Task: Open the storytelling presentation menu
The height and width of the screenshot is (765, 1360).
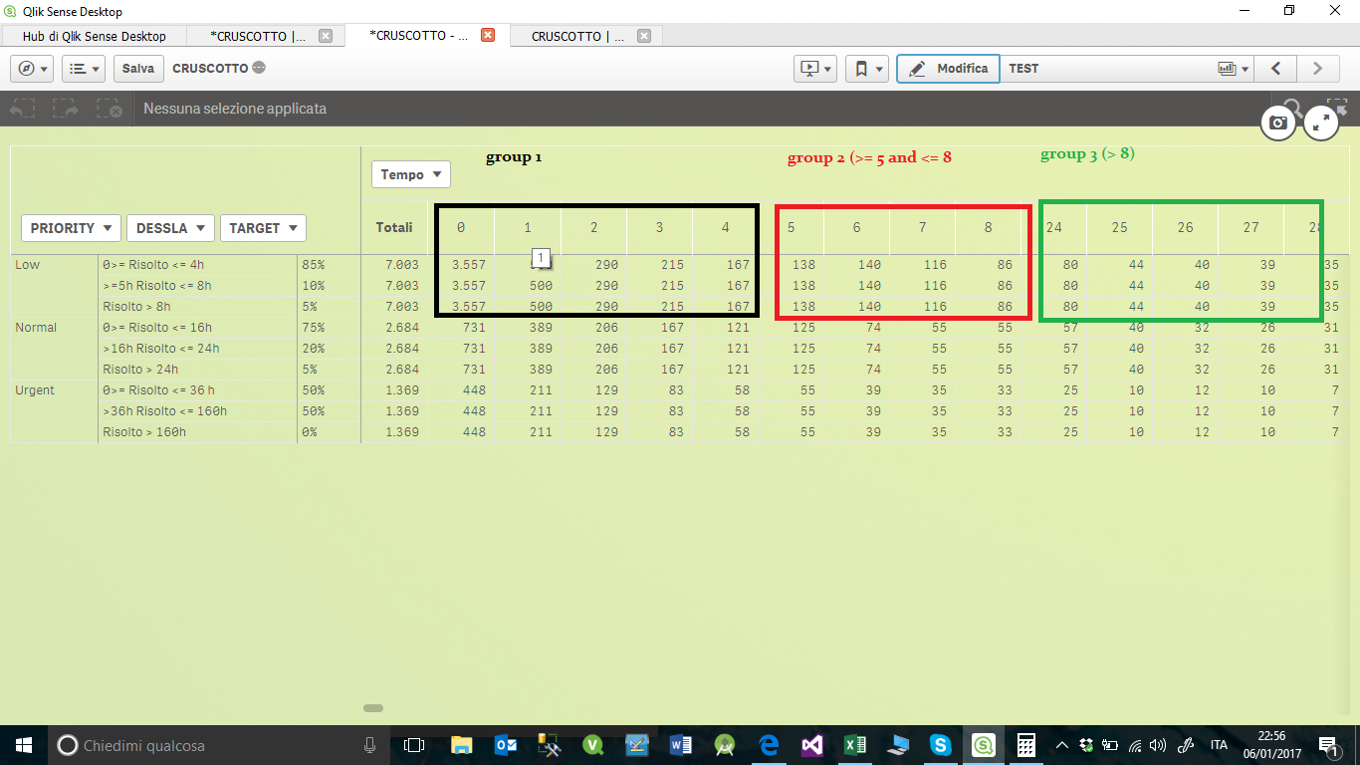Action: click(x=815, y=69)
